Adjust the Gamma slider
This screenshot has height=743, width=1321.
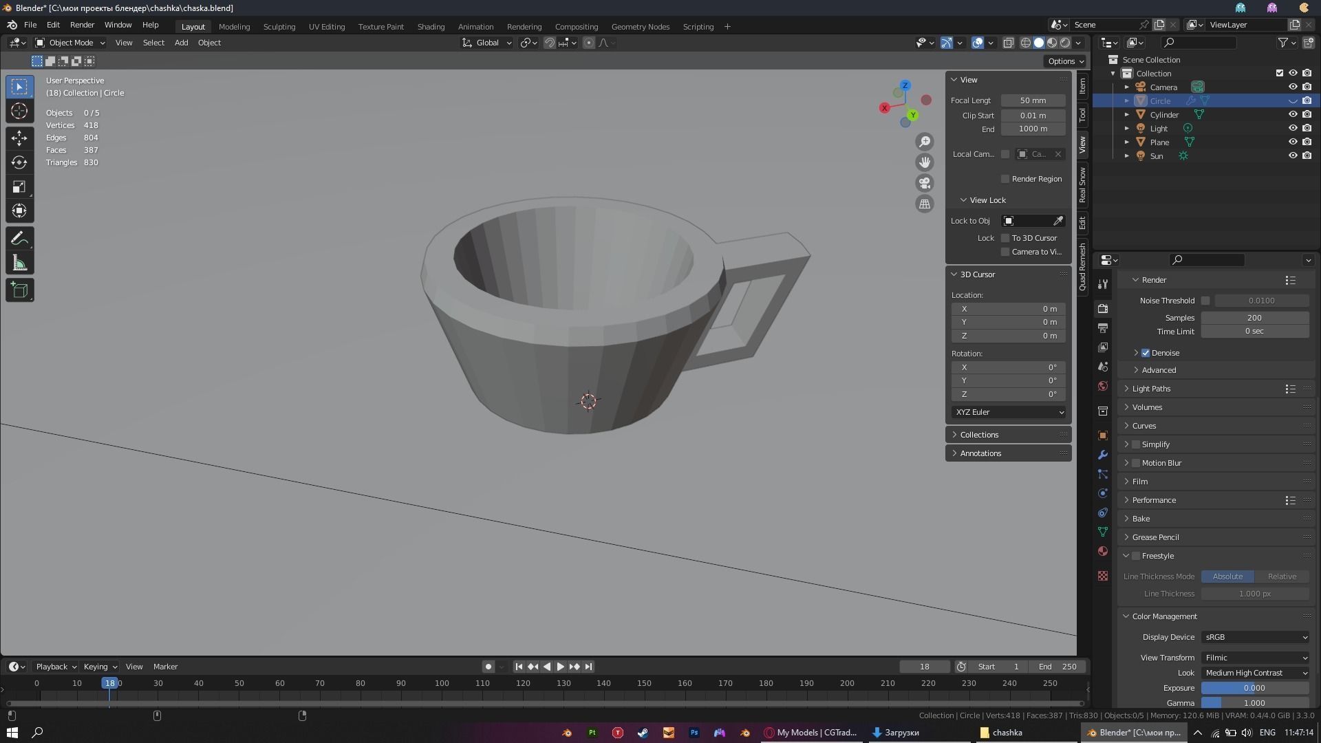point(1255,703)
